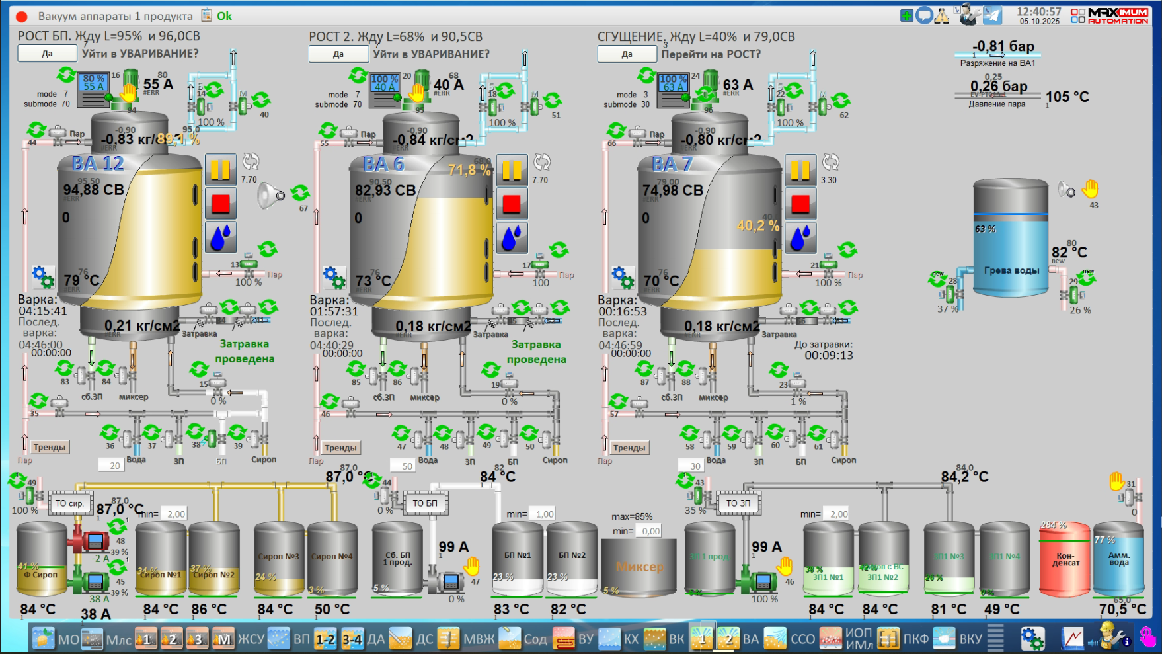Open Тренды for ВА 6
Viewport: 1162px width, 654px height.
[x=340, y=448]
